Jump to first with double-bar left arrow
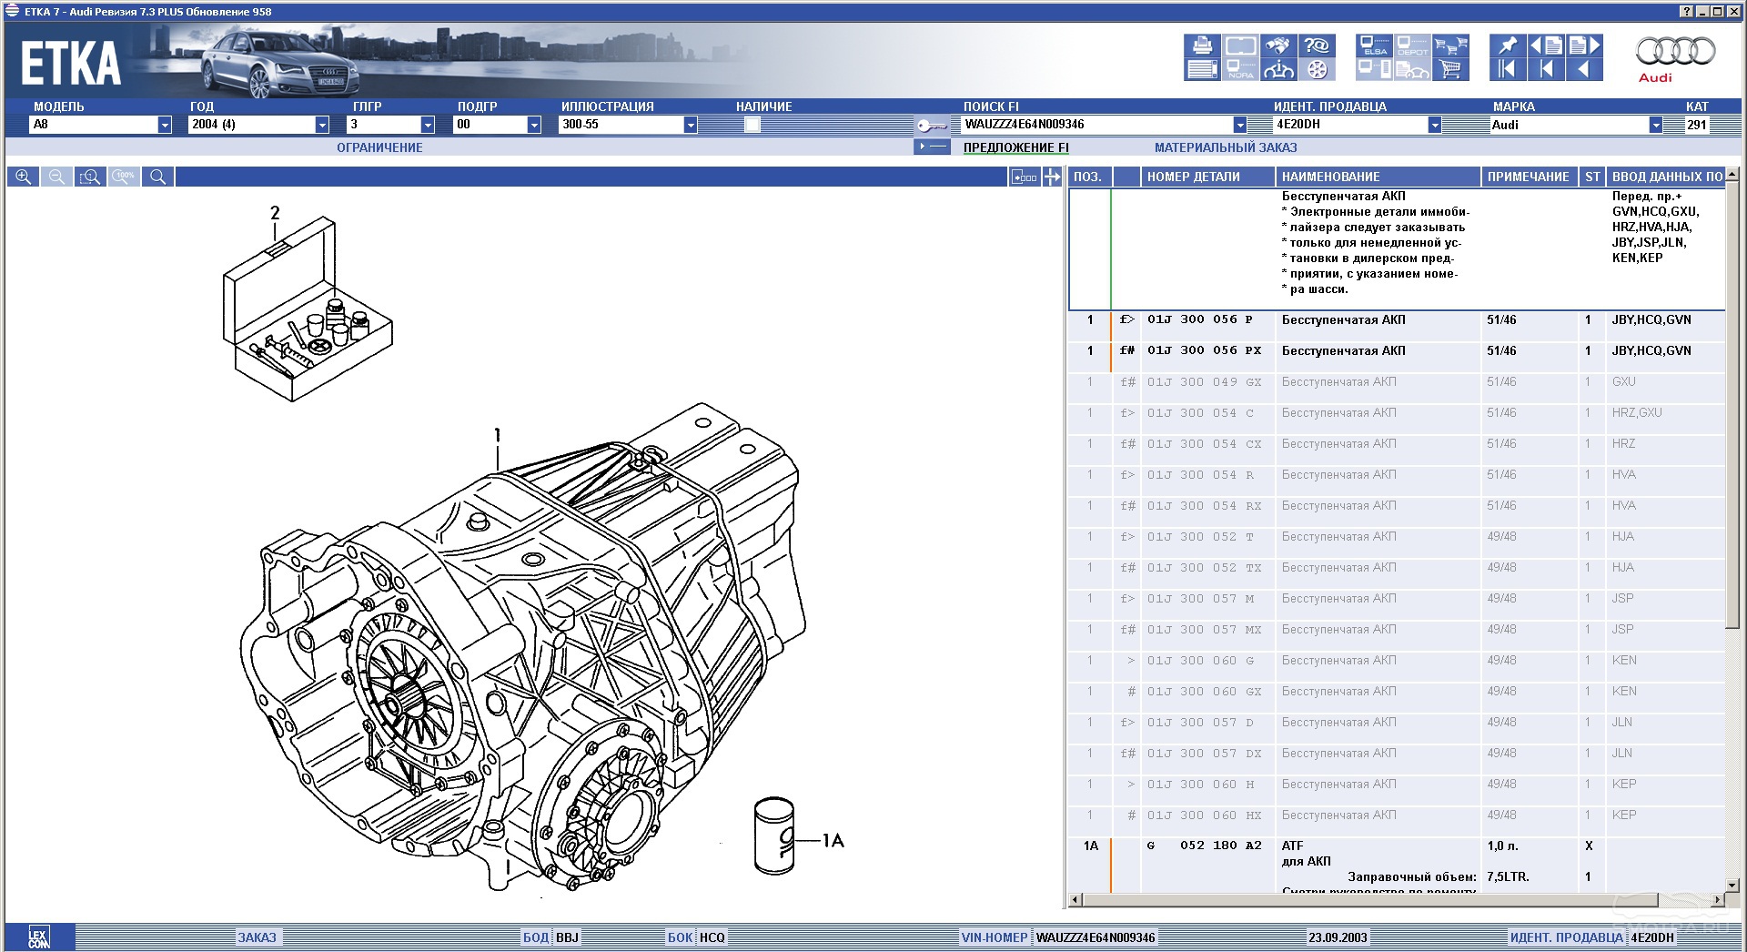The height and width of the screenshot is (952, 1747). 1508,69
